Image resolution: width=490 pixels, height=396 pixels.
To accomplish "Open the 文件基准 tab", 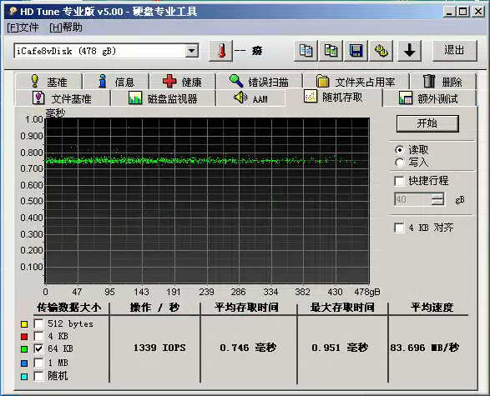I will click(x=63, y=98).
